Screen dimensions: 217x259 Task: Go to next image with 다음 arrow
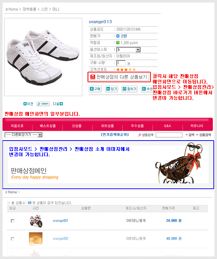58,104
